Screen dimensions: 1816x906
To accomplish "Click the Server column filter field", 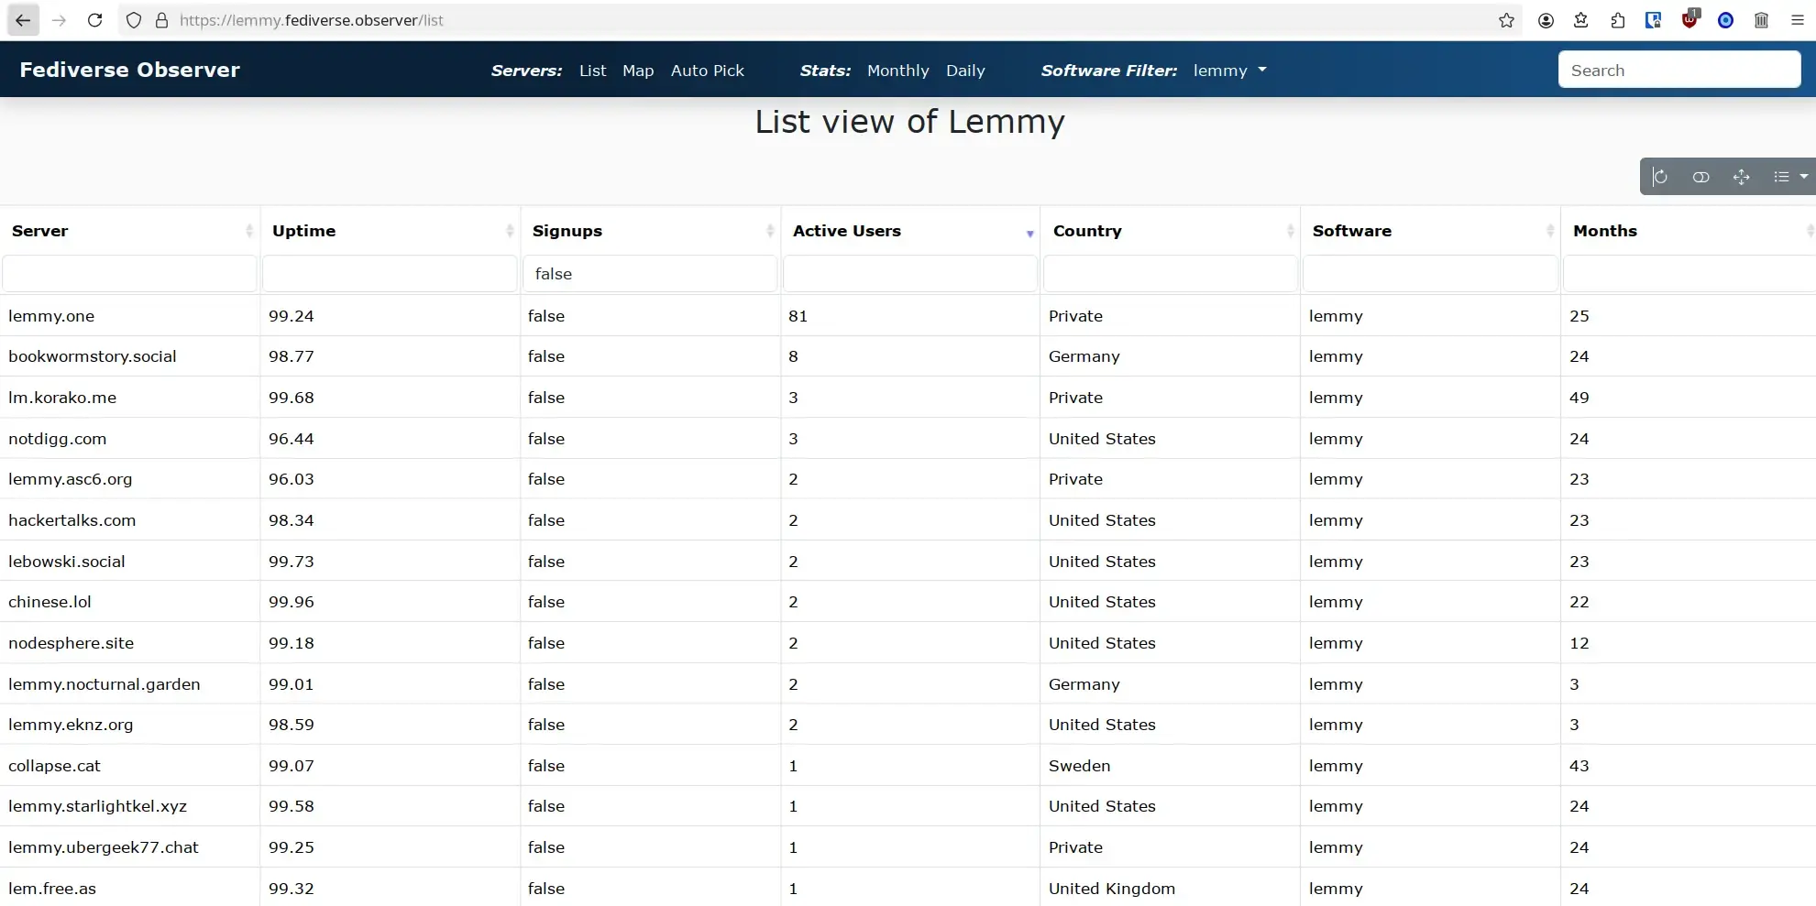I will tap(129, 274).
